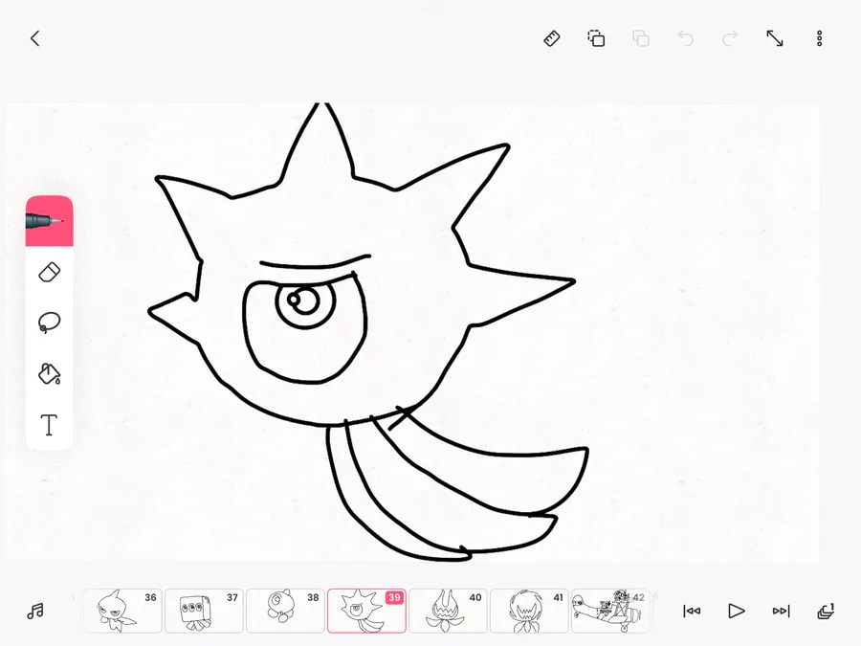
Task: Play the animation
Action: 737,611
